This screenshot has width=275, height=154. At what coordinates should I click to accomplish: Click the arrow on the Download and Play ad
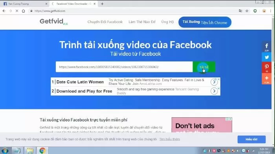tap(214, 91)
